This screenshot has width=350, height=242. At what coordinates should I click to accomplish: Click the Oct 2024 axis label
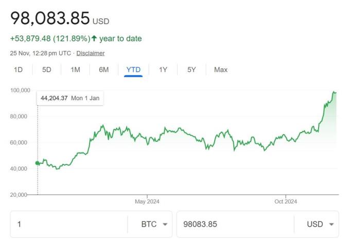[x=285, y=201]
